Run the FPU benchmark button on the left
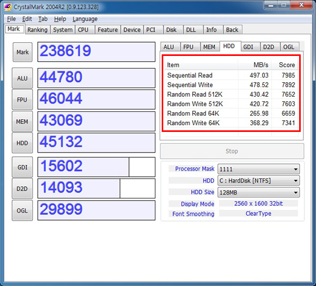 (22, 100)
